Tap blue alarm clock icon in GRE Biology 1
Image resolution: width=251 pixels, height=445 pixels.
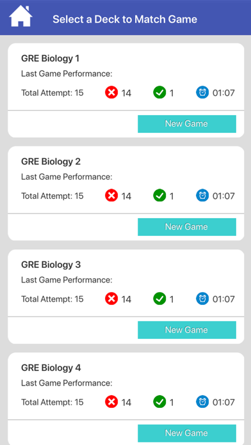coord(202,93)
